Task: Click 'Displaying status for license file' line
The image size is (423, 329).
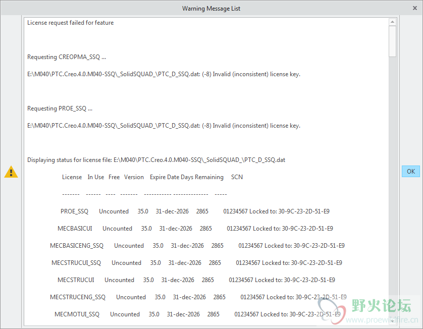Action: point(156,160)
